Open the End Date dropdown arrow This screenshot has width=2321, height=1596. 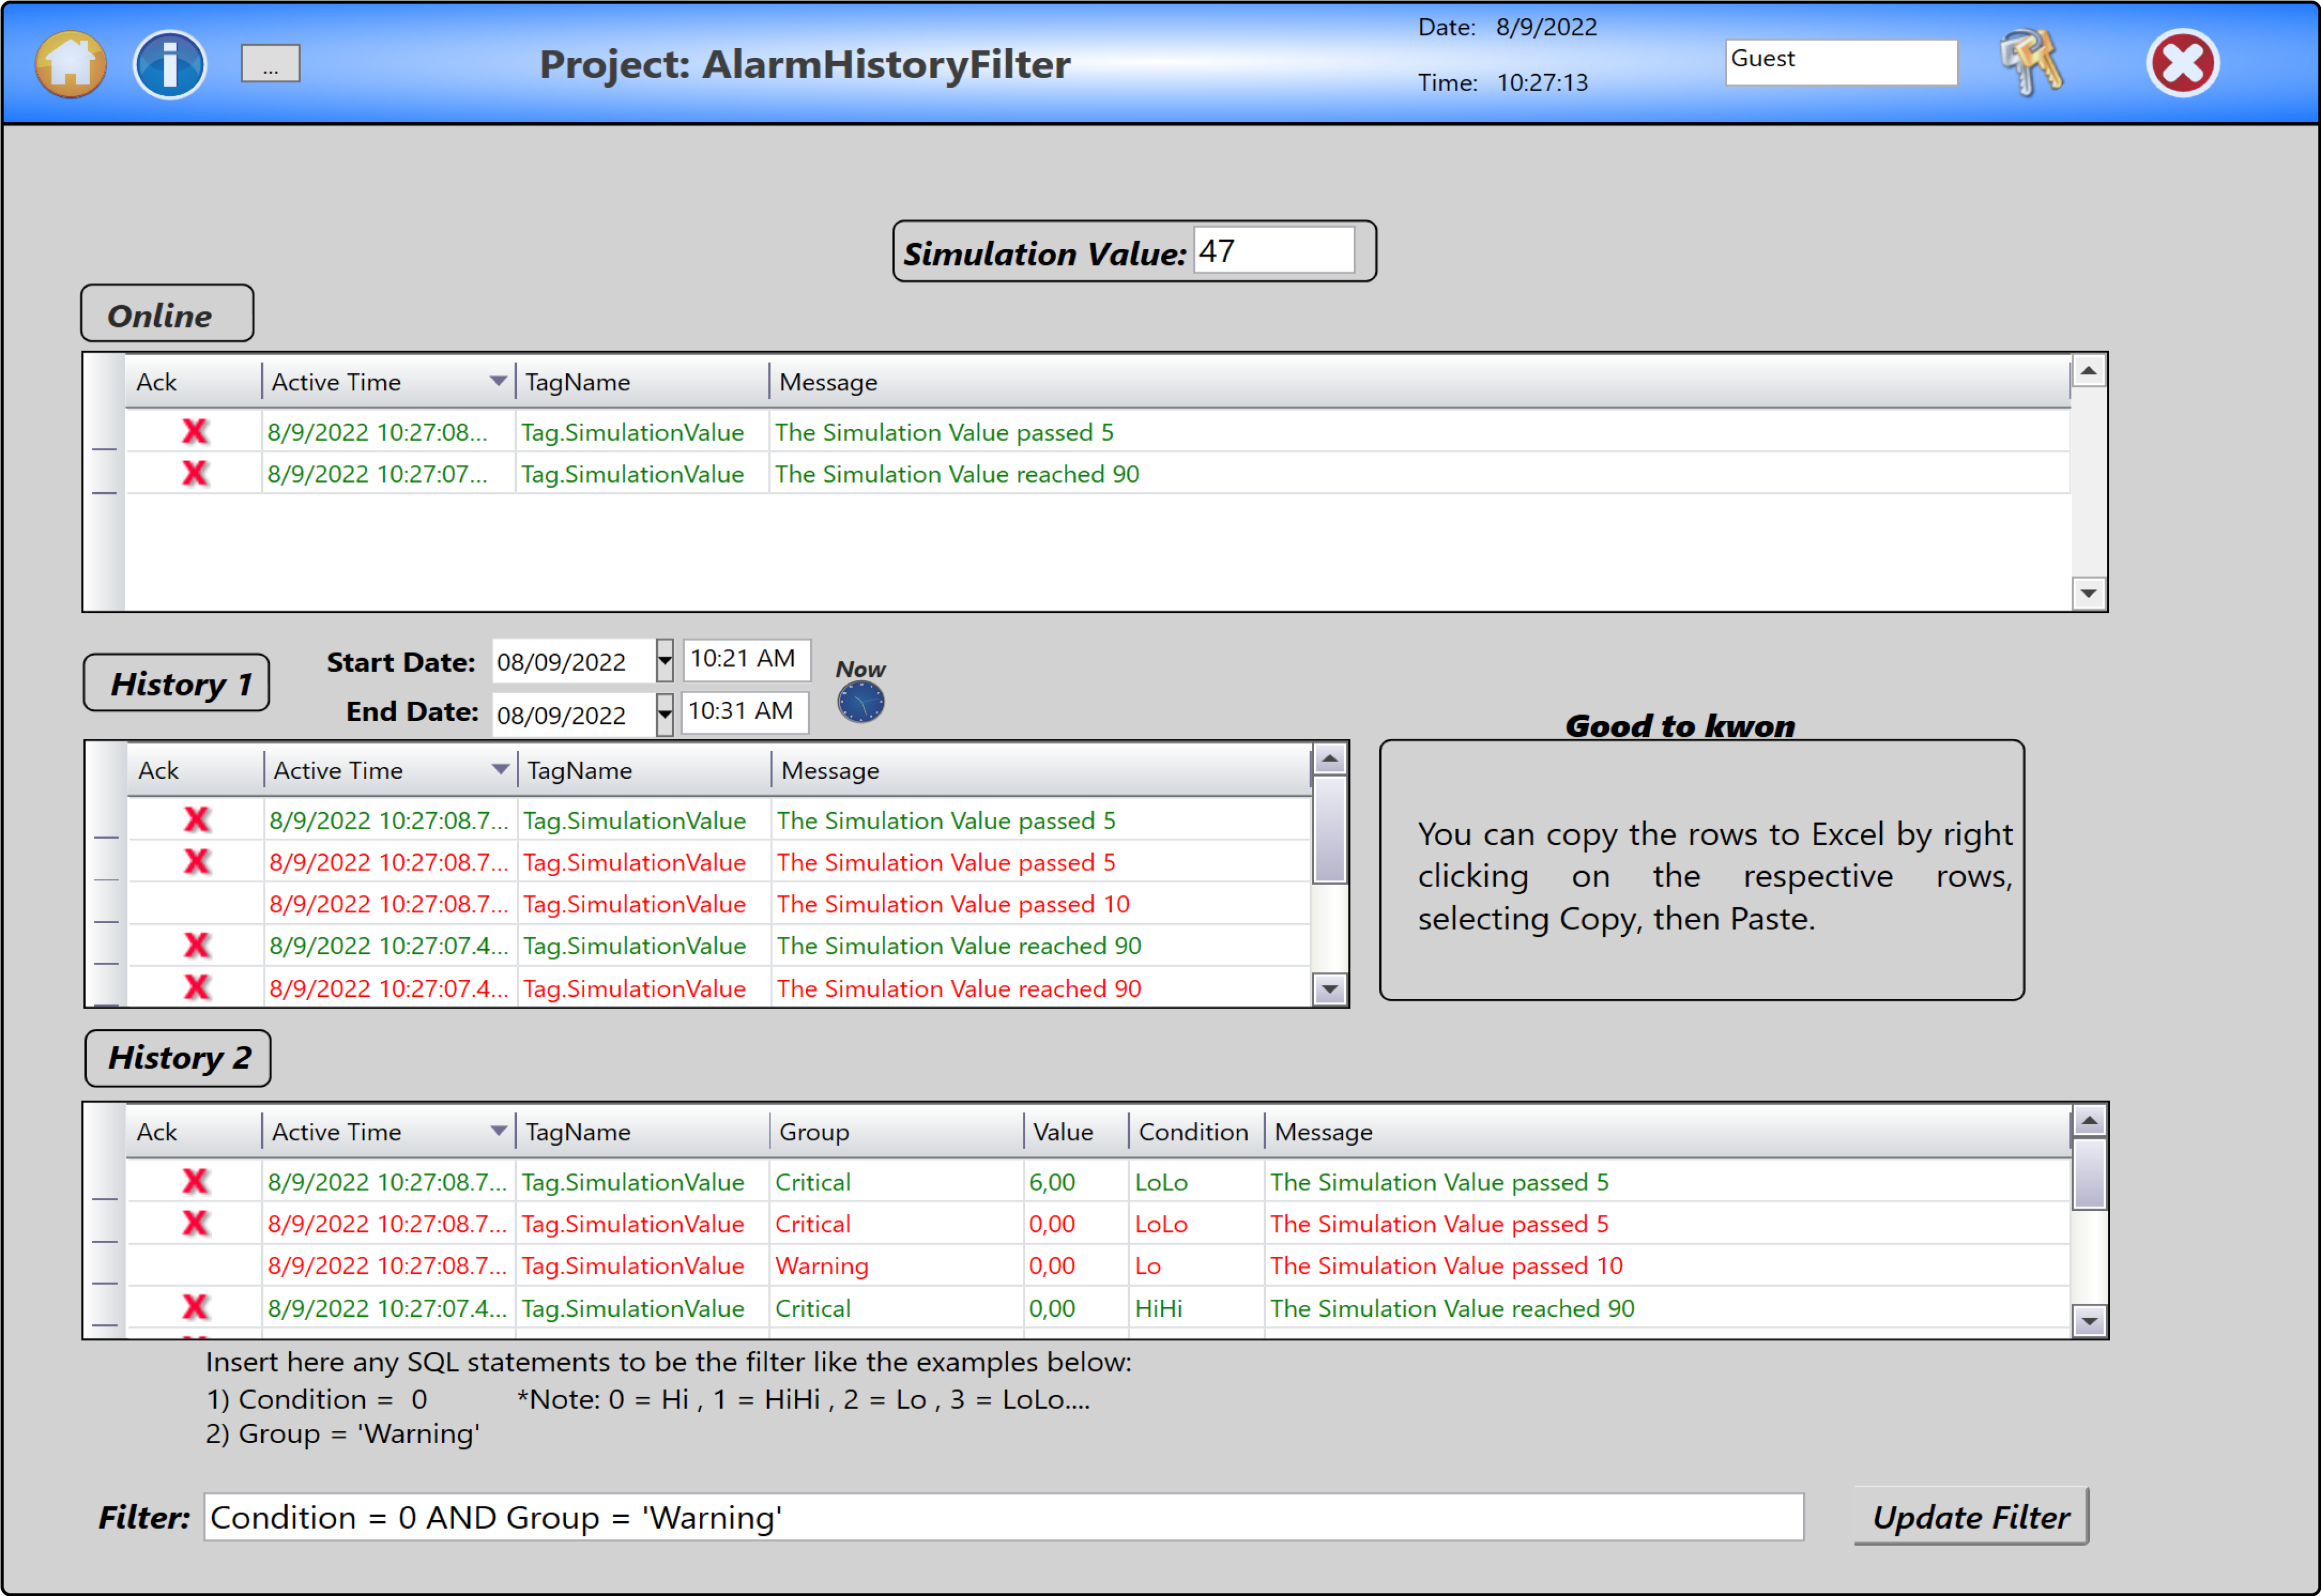(664, 715)
